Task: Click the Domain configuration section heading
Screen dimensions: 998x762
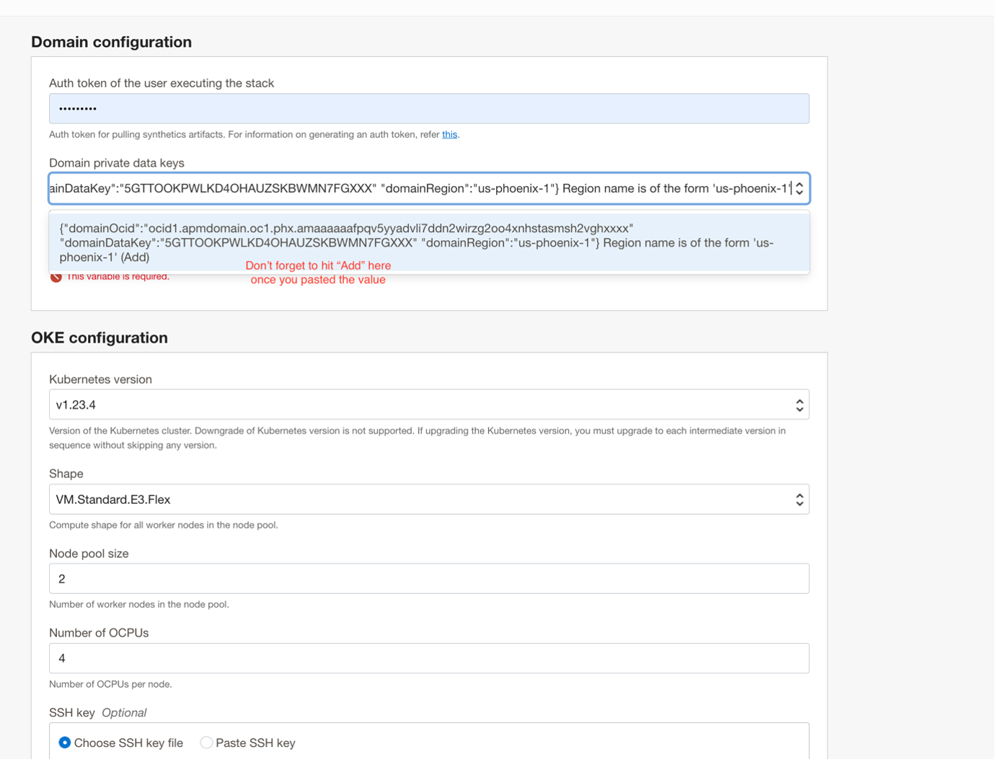Action: [111, 43]
